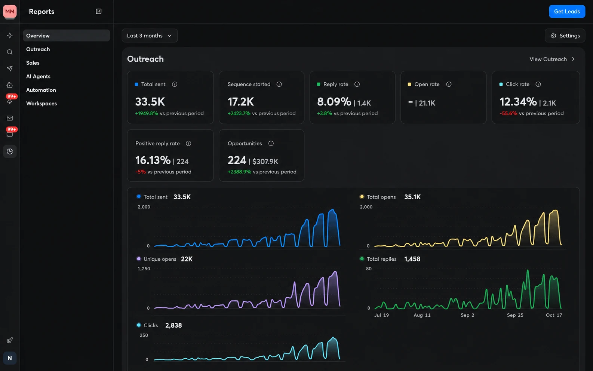The image size is (593, 371).
Task: Click the 2,838 Clicks count
Action: [x=173, y=325]
